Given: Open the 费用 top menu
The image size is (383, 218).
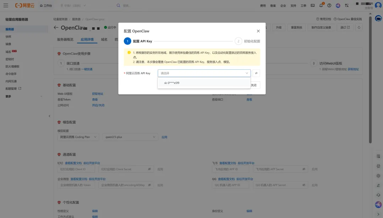Looking at the screenshot, I should click(x=263, y=6).
